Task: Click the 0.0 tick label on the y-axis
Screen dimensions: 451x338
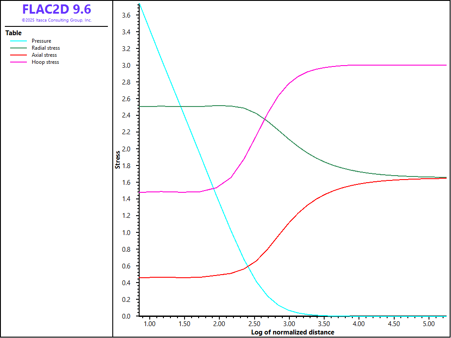Action: click(126, 316)
